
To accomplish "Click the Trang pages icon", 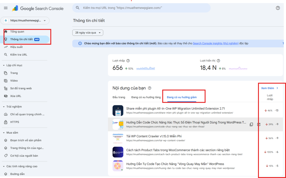I will [x=6, y=73].
